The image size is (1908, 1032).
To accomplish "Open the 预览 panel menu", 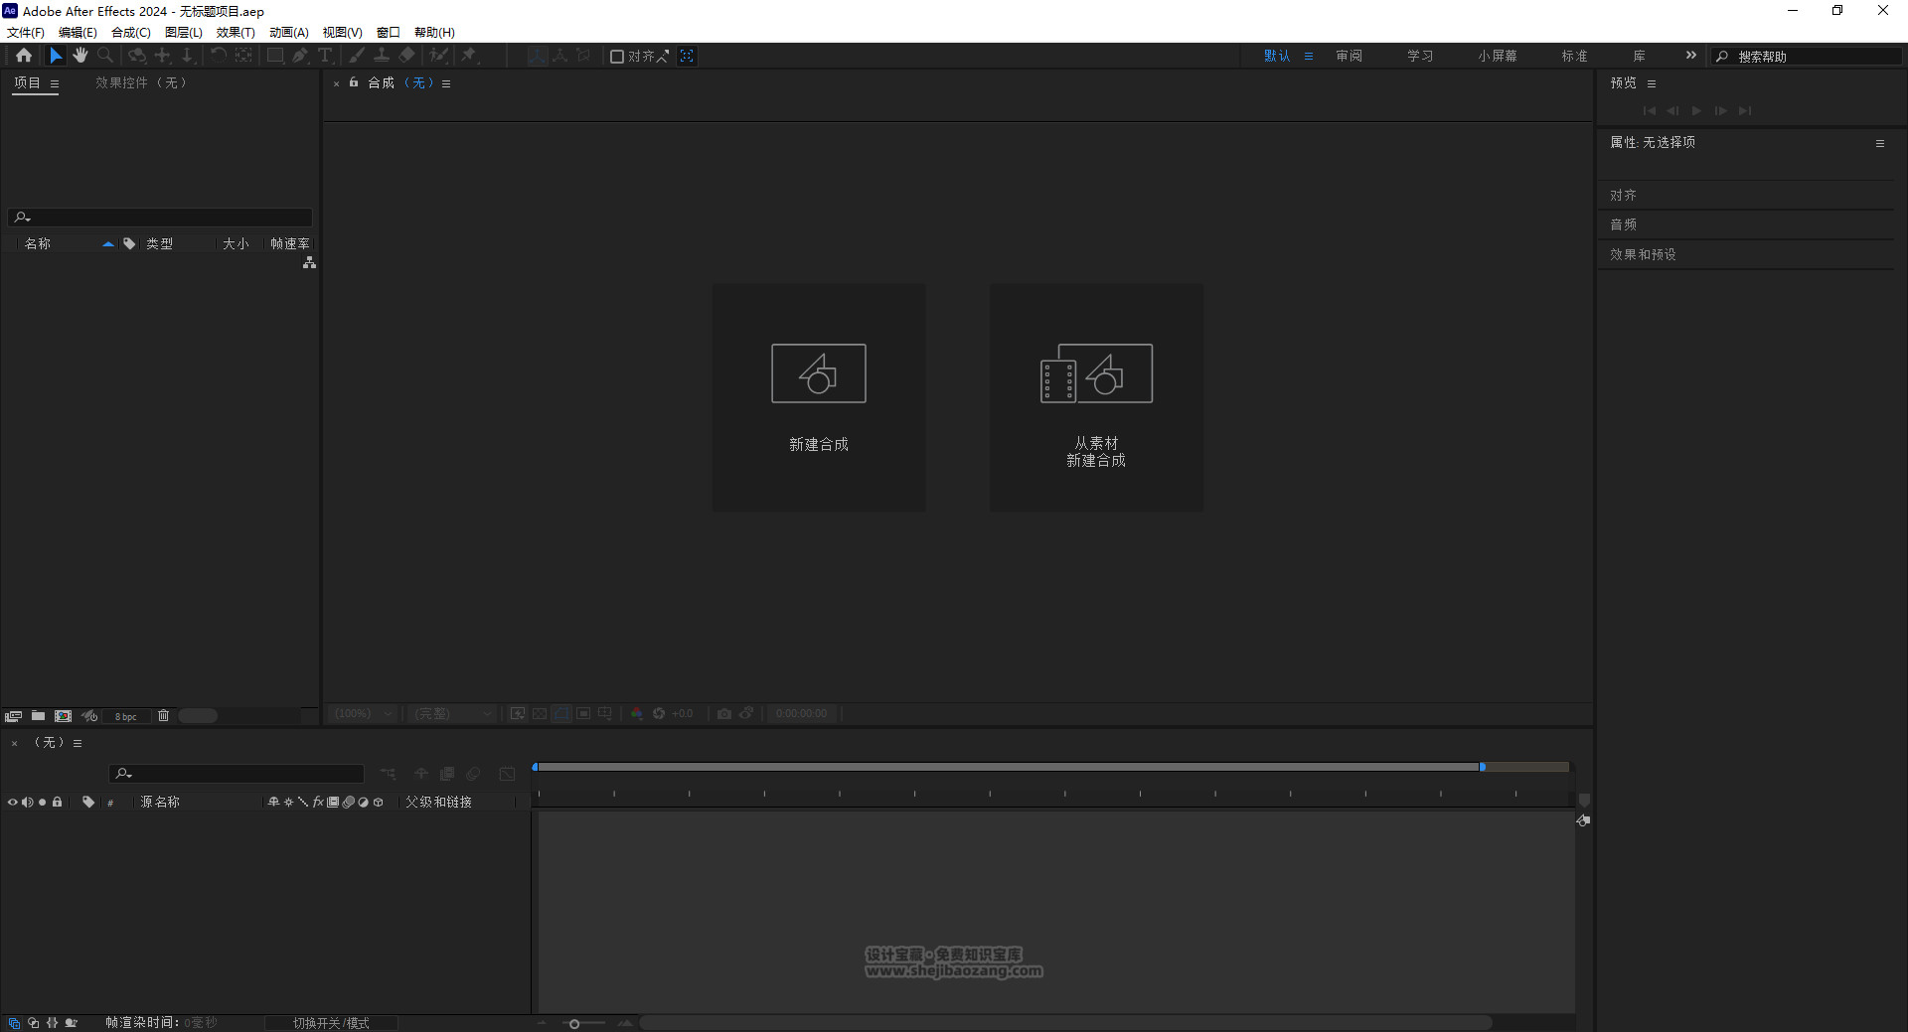I will pyautogui.click(x=1652, y=83).
